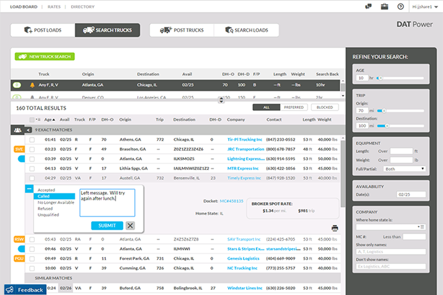Click the group matches people icon
This screenshot has width=443, height=295.
tap(18, 130)
